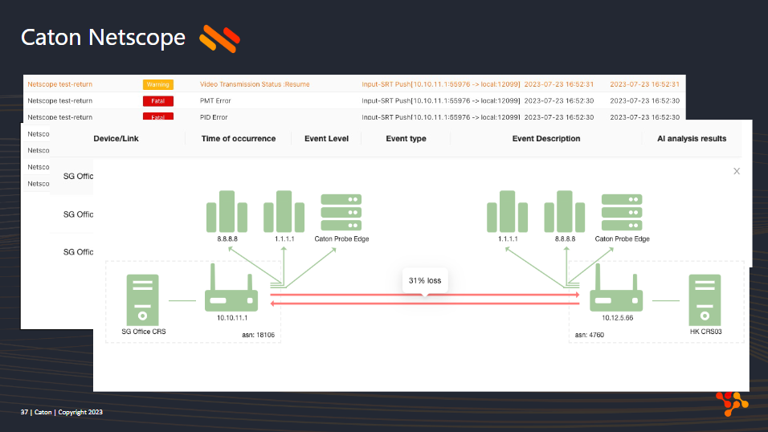
Task: Select the router icon labeled 10.12.5.66
Action: 616,287
